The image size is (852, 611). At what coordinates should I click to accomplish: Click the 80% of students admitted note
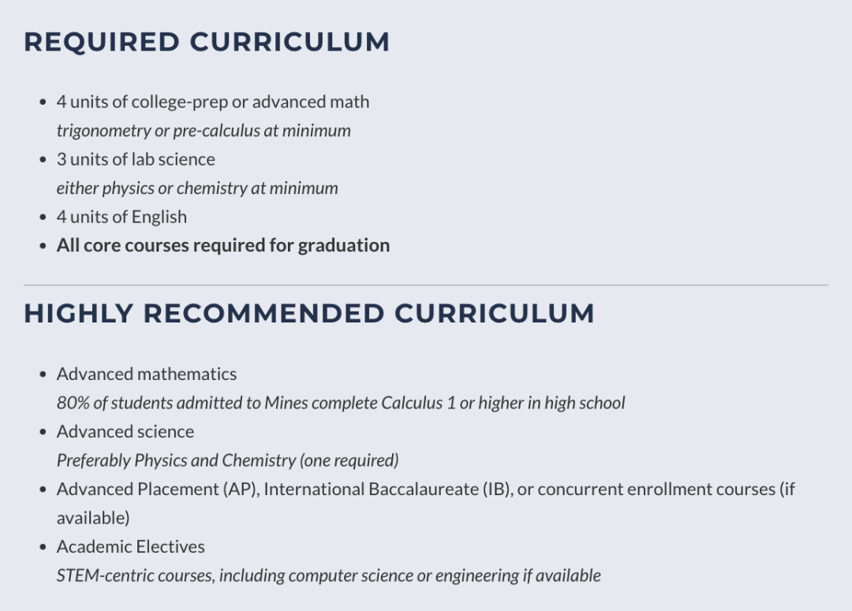click(341, 402)
